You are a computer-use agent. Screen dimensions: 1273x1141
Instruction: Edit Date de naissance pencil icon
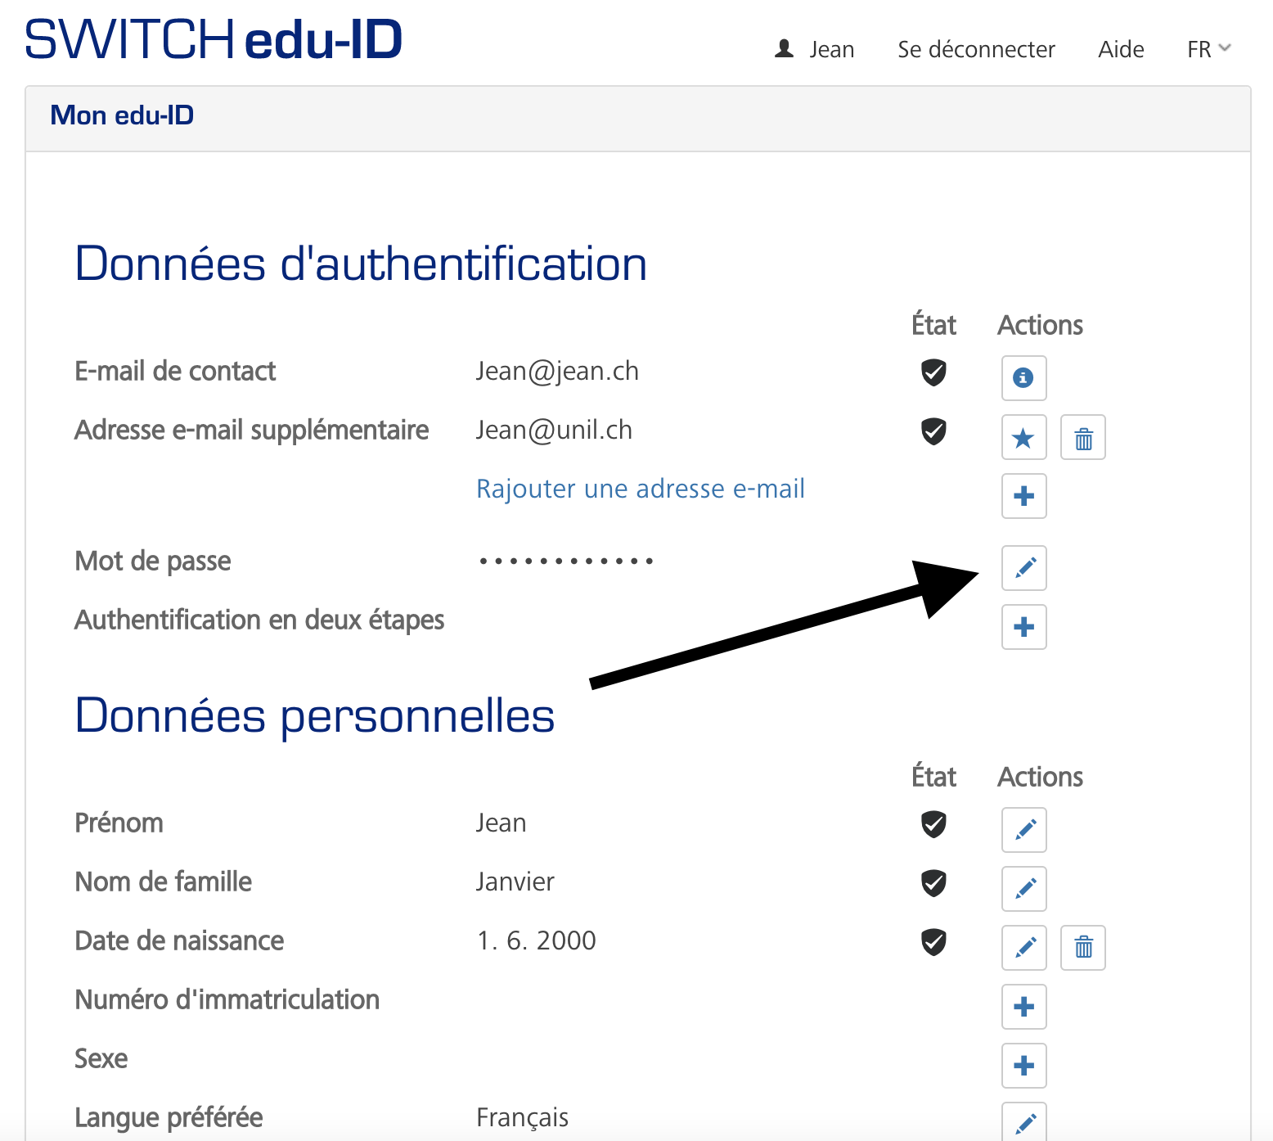(1023, 947)
